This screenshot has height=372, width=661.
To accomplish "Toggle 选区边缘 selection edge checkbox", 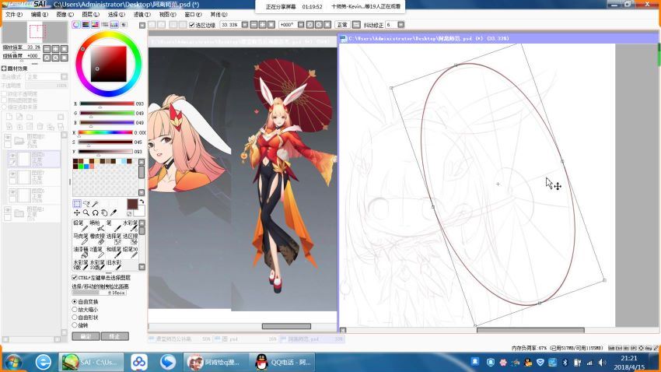I will (x=192, y=25).
